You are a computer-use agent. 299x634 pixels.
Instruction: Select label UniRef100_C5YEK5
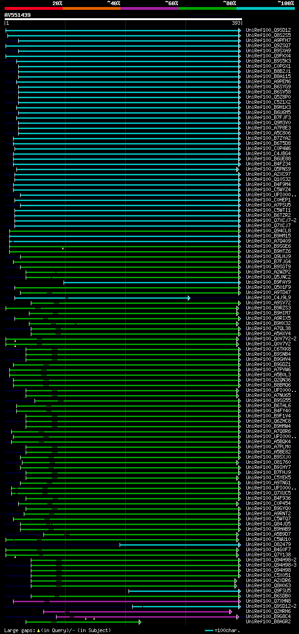[x=268, y=478]
